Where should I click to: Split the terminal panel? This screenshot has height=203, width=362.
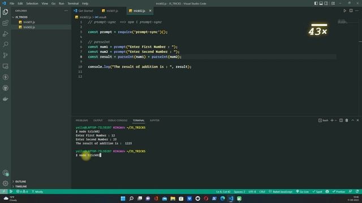341,120
